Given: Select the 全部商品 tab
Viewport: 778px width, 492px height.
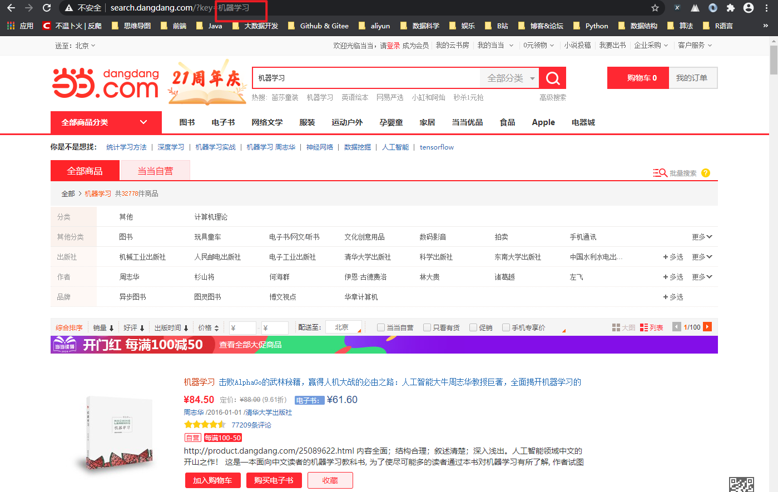Looking at the screenshot, I should [x=85, y=171].
